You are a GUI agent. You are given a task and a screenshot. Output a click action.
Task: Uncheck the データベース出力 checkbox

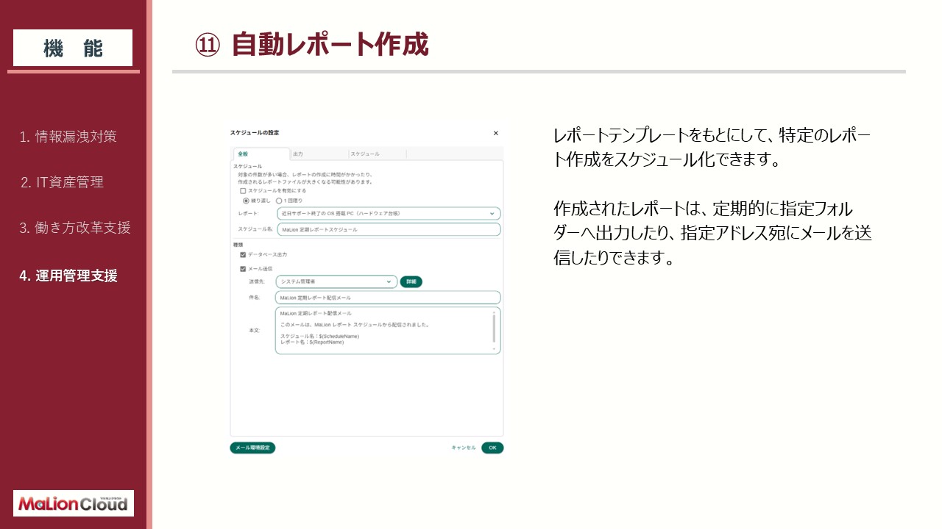click(x=244, y=254)
